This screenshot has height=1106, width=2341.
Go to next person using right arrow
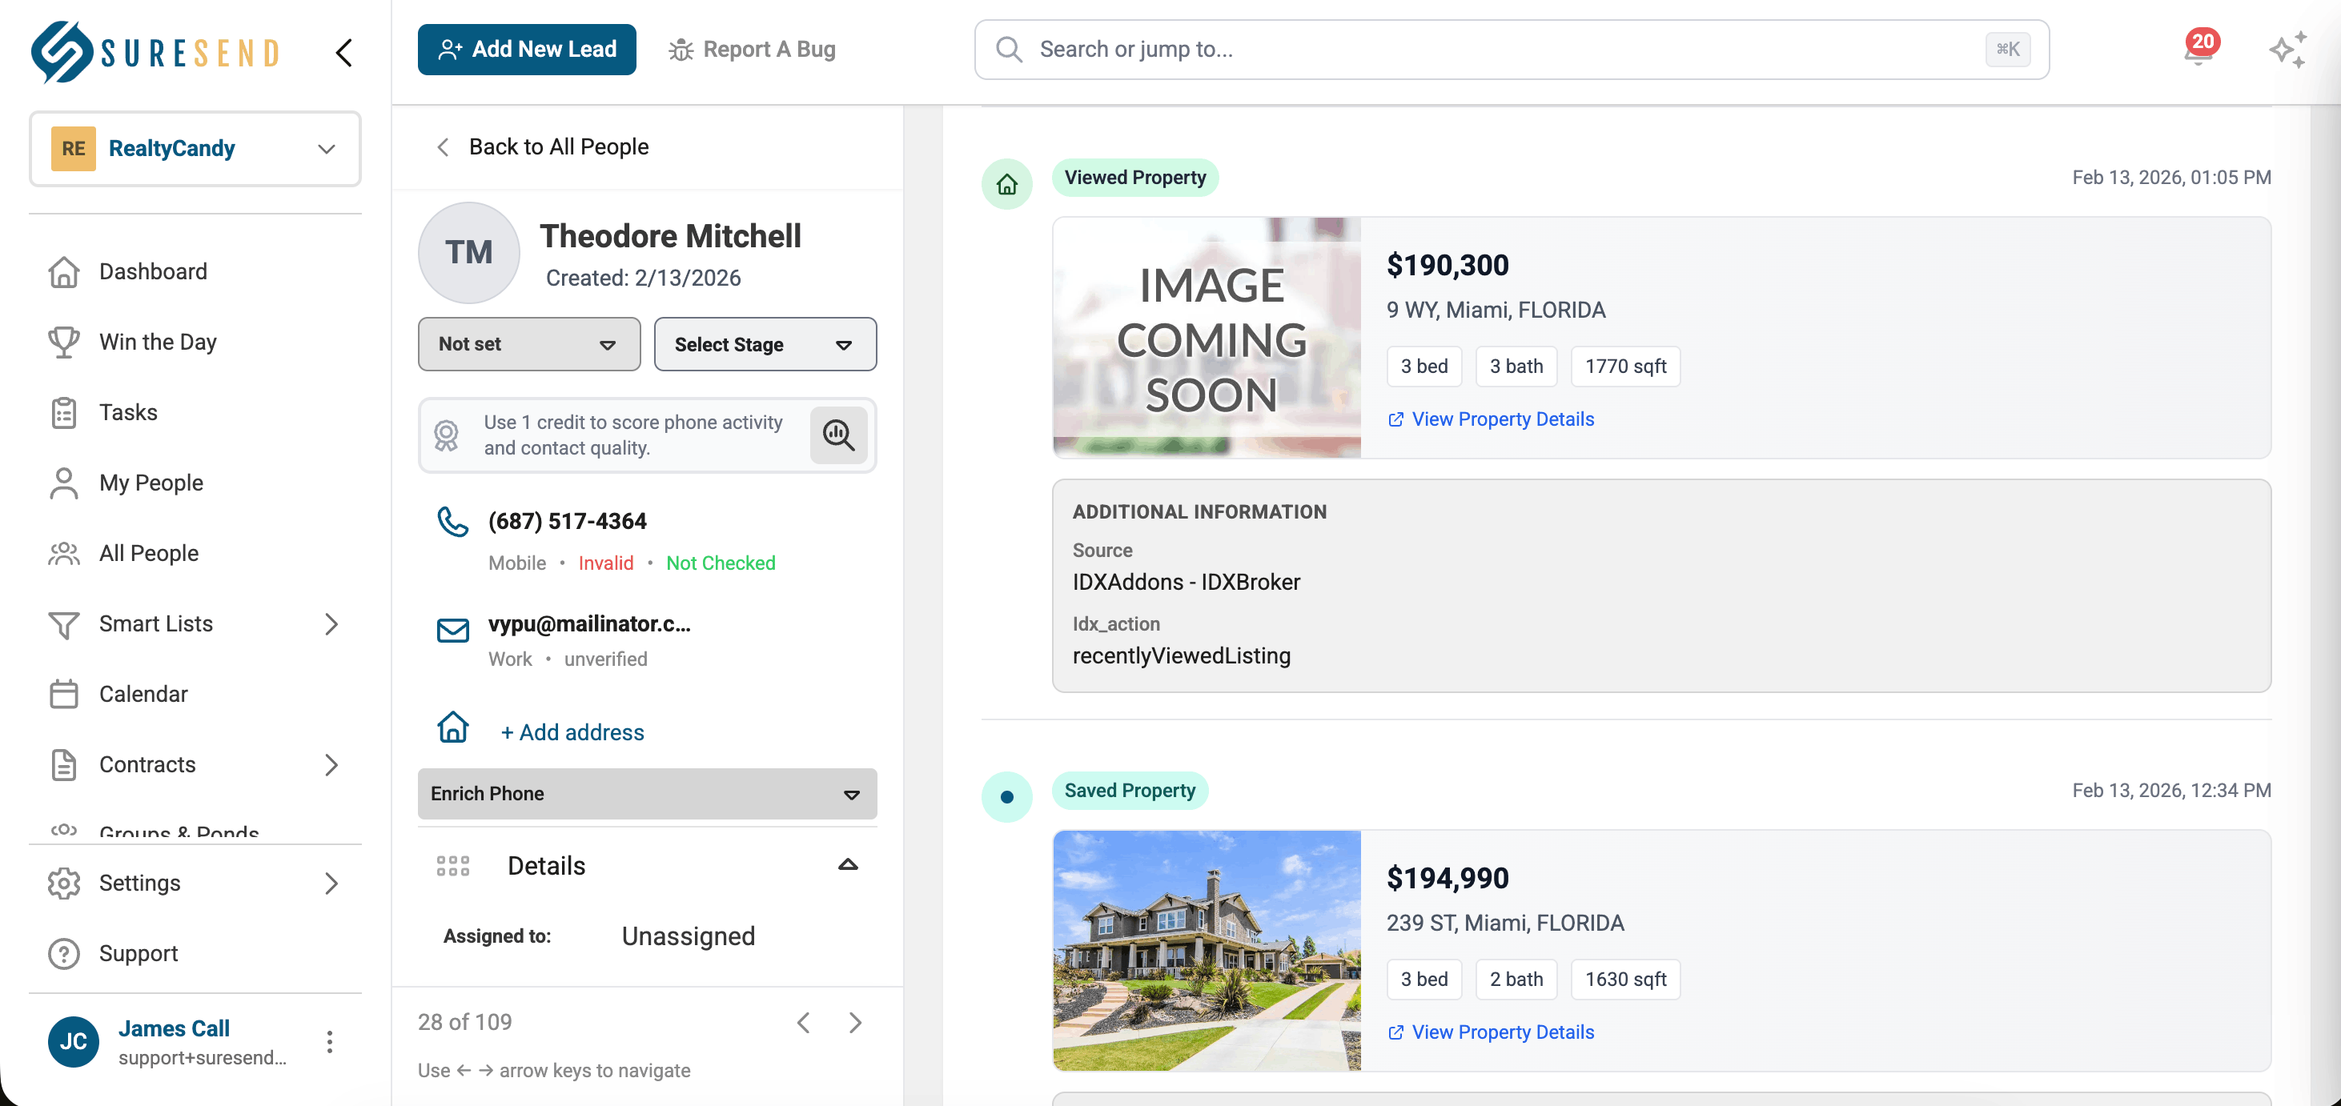(x=854, y=1023)
